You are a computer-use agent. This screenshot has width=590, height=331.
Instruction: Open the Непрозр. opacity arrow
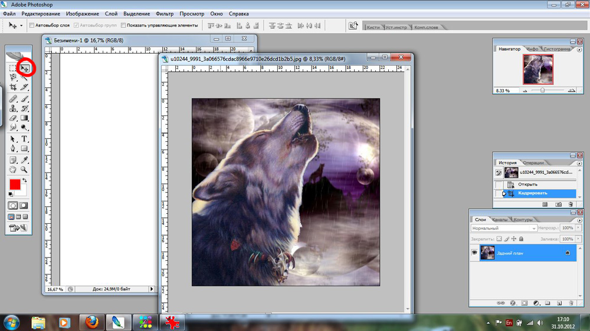[578, 228]
